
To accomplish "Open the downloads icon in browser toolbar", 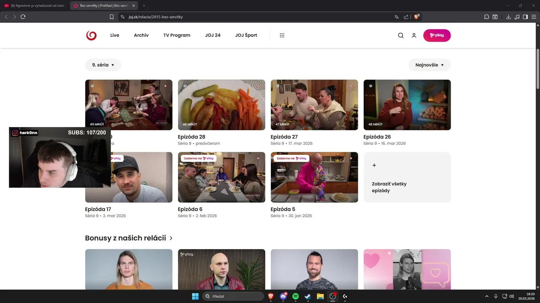I will point(508,17).
